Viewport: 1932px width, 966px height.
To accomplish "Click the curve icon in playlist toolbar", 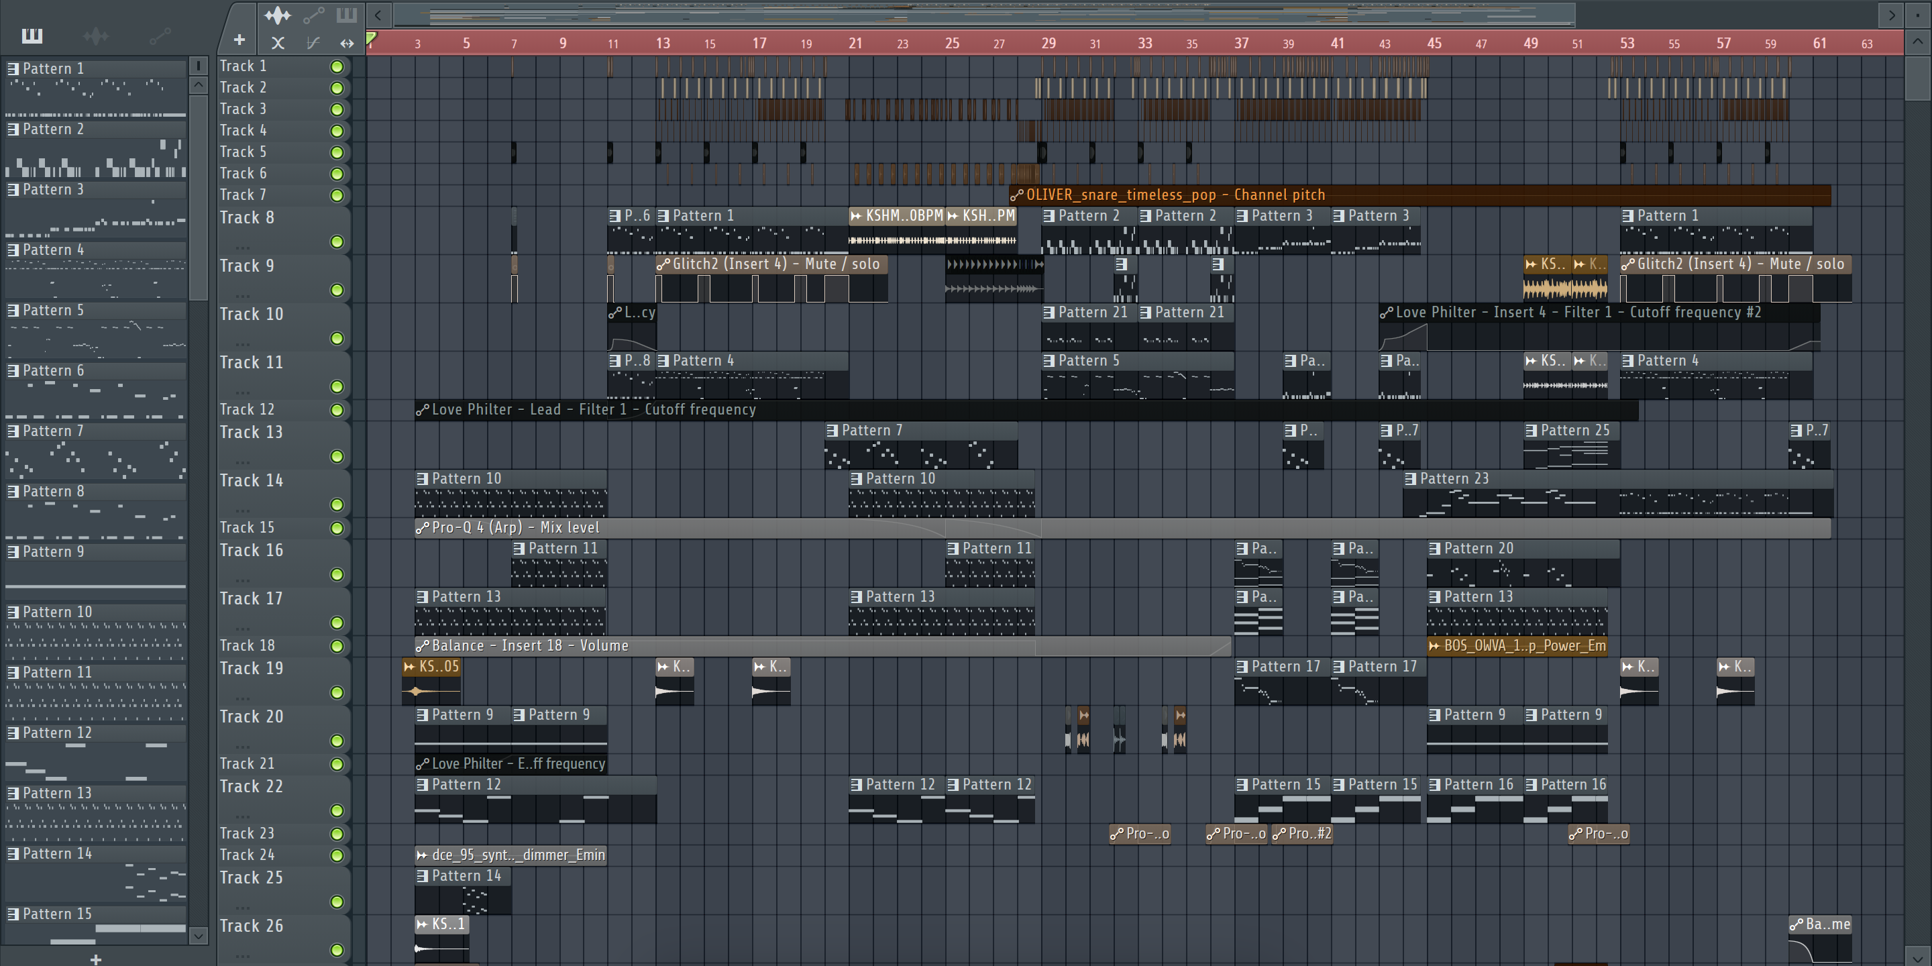I will [x=313, y=43].
